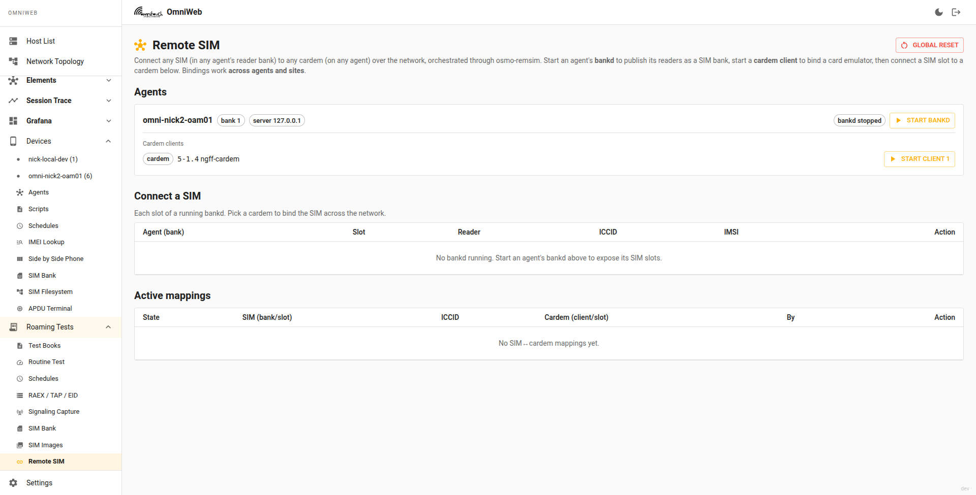
Task: Click the IMSI column header
Action: click(x=731, y=232)
